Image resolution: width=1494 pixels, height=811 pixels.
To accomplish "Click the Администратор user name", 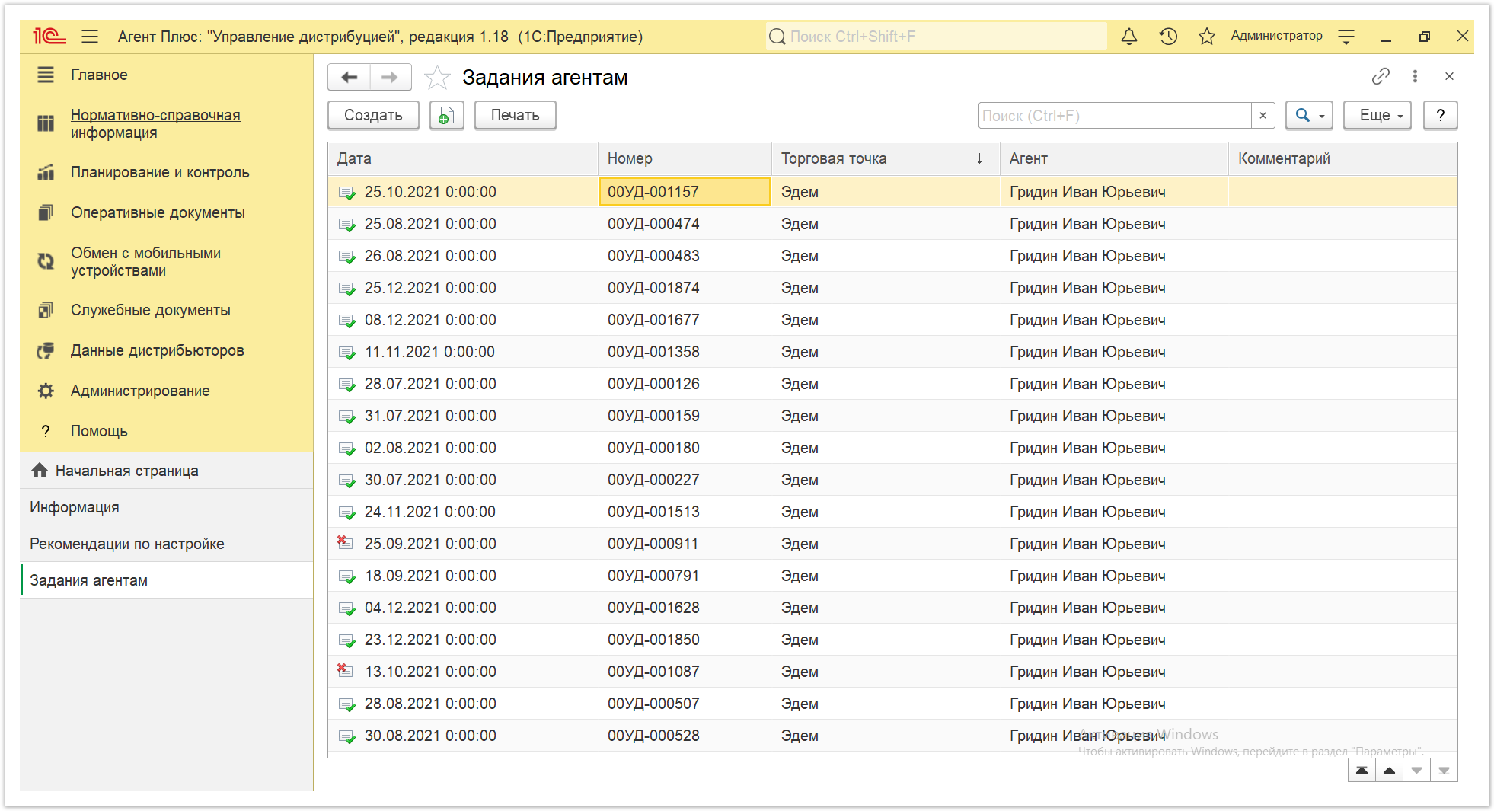I will click(x=1276, y=36).
